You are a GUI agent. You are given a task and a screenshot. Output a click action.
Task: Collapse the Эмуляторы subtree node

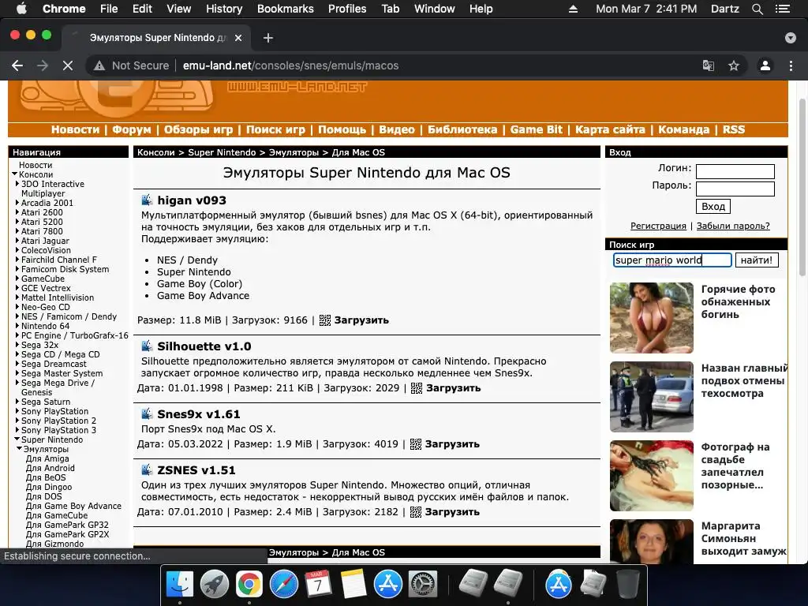19,449
